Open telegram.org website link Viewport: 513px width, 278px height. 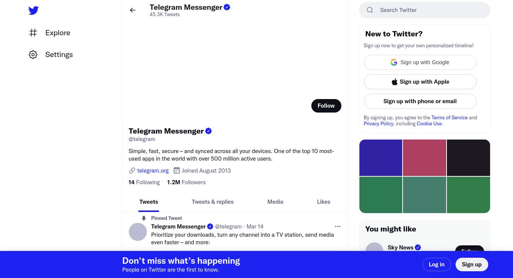click(x=153, y=171)
